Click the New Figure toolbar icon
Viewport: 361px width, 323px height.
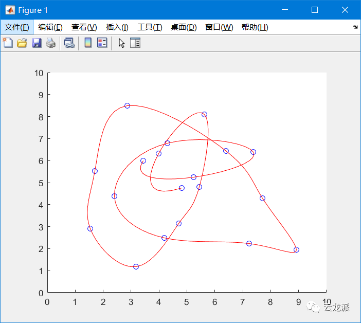click(x=8, y=43)
